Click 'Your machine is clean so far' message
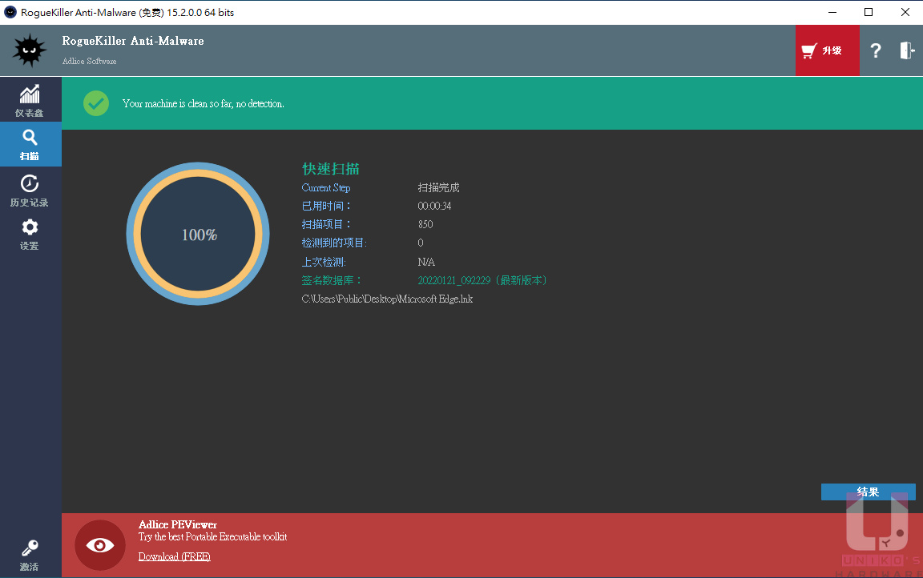This screenshot has height=578, width=923. [x=203, y=104]
